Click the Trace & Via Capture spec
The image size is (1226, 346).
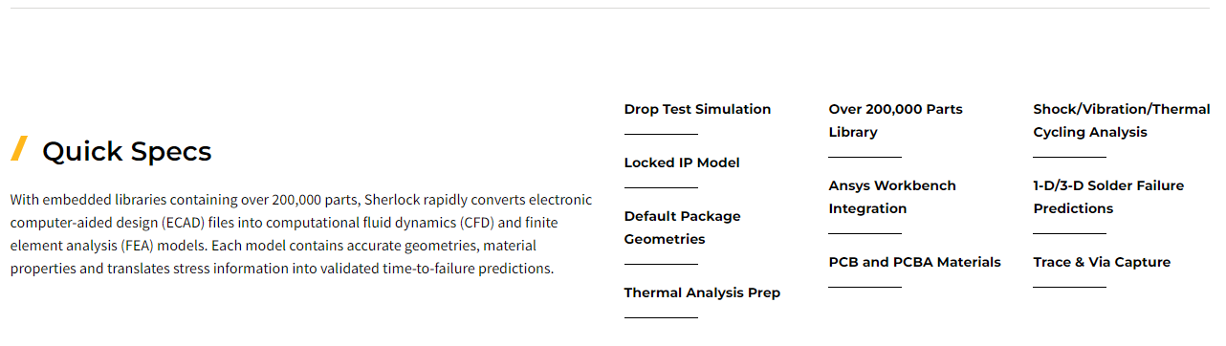(x=1102, y=262)
